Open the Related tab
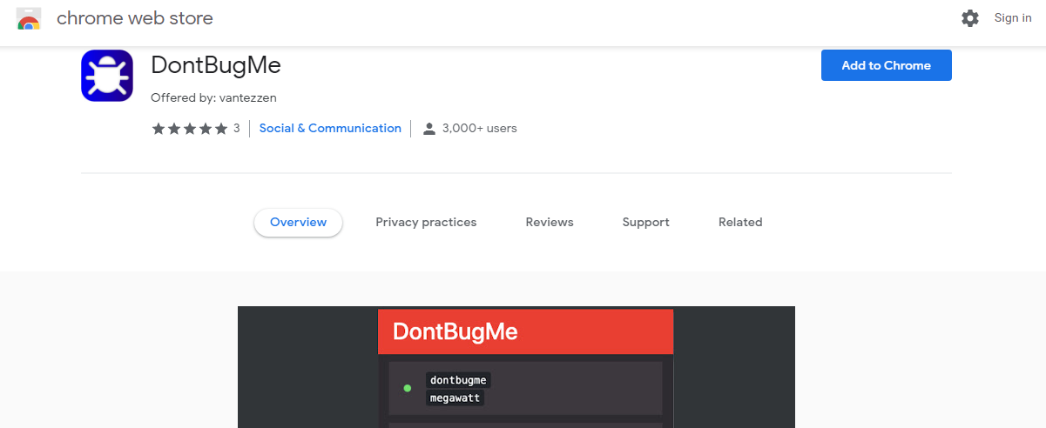Viewport: 1046px width, 428px height. (740, 223)
